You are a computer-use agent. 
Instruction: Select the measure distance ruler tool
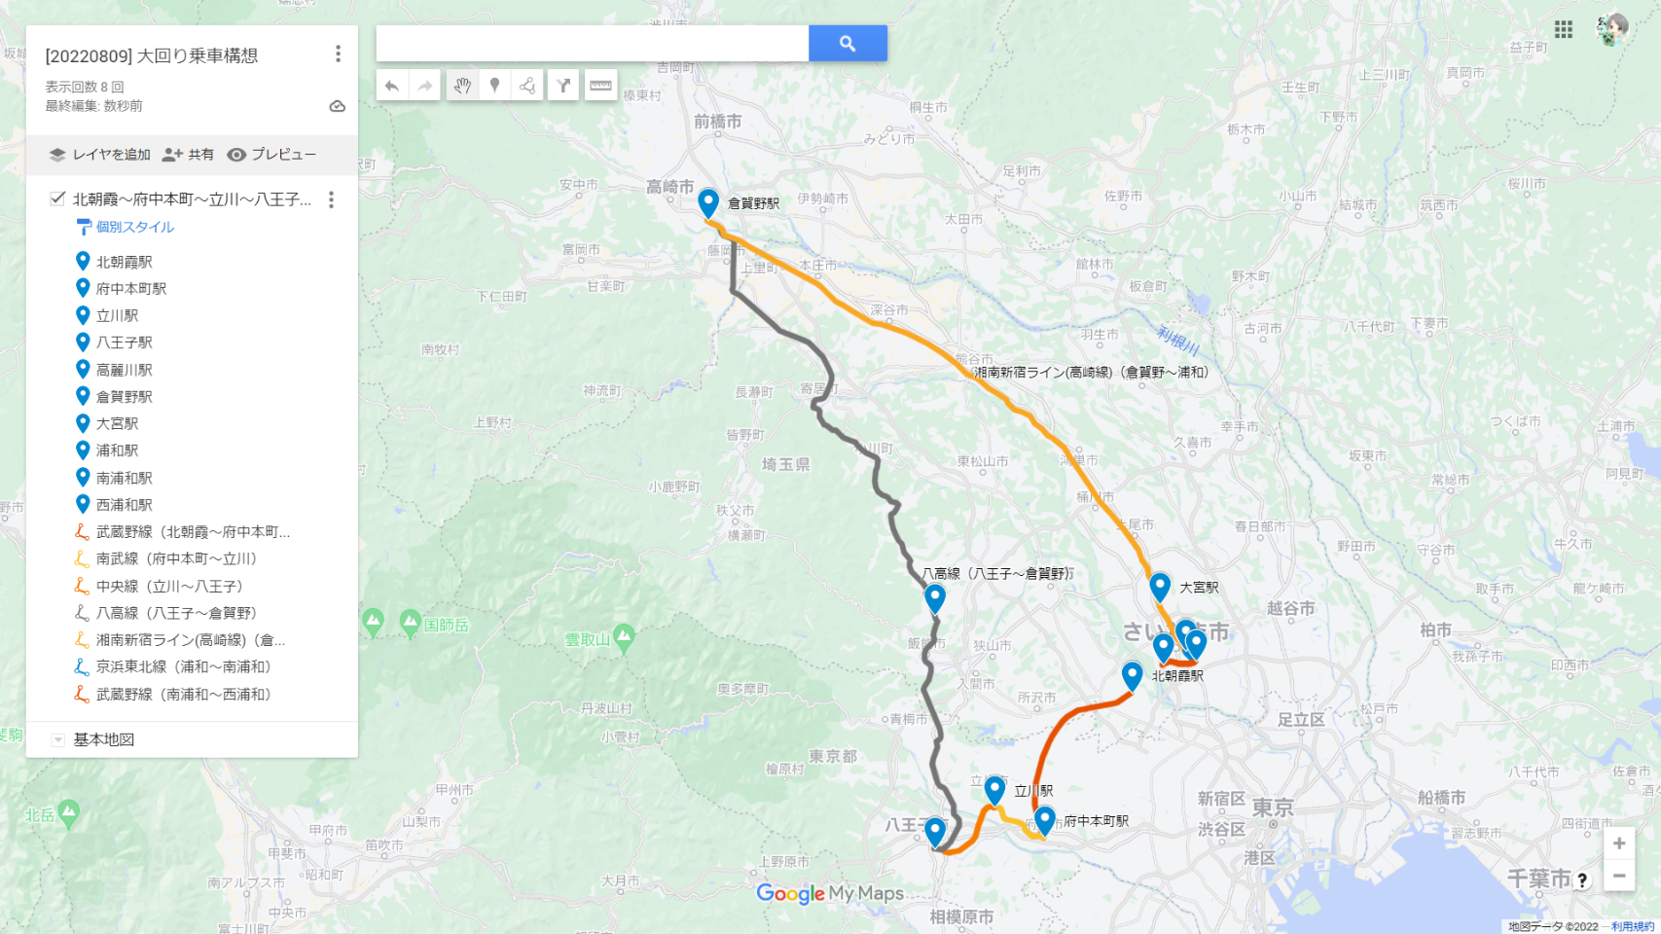[601, 86]
